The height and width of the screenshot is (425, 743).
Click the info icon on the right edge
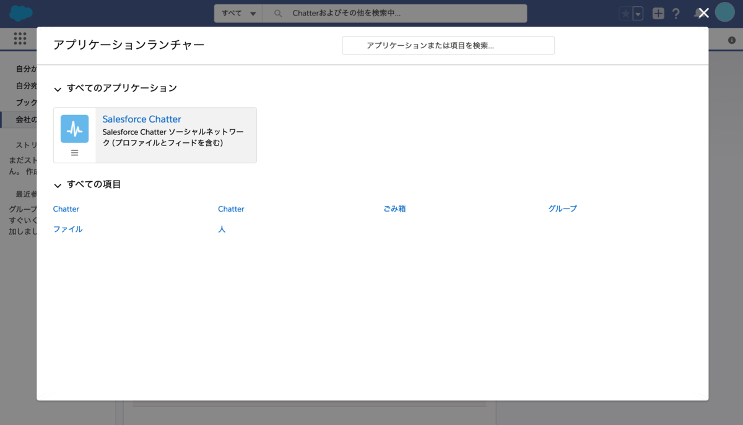click(x=732, y=39)
